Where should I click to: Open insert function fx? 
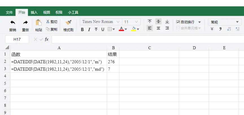[x=47, y=39]
